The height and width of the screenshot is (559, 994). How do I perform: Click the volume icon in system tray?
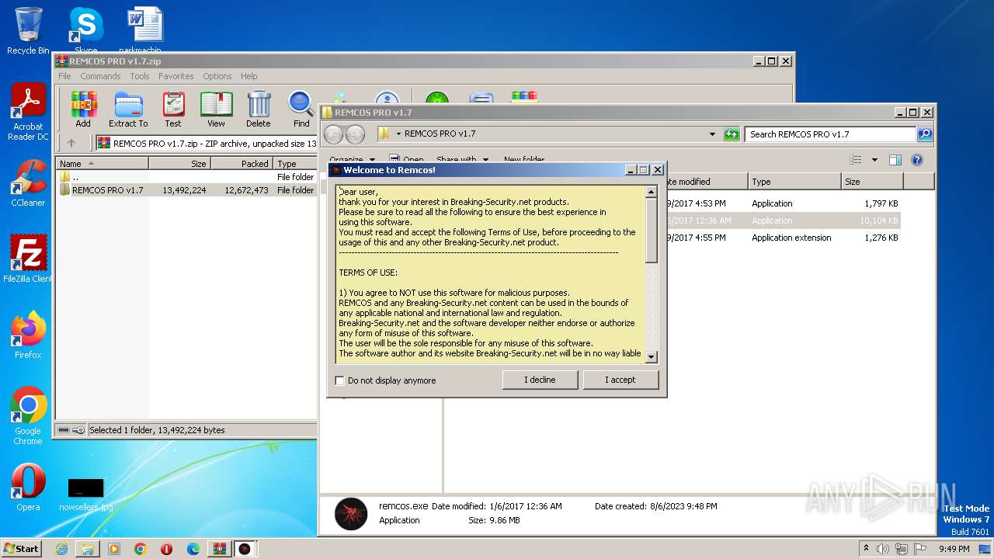click(883, 549)
